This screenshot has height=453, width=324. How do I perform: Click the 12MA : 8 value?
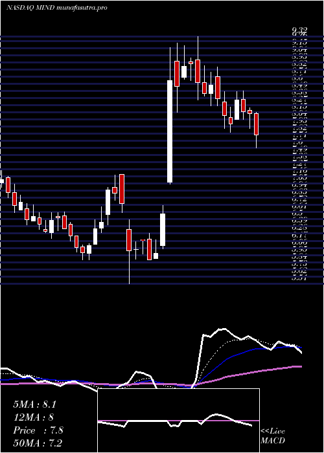coord(34,417)
